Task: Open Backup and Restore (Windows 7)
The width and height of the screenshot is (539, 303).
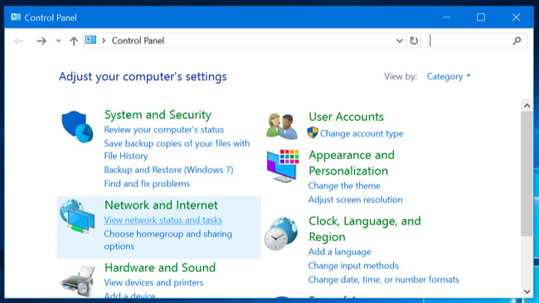Action: [168, 170]
